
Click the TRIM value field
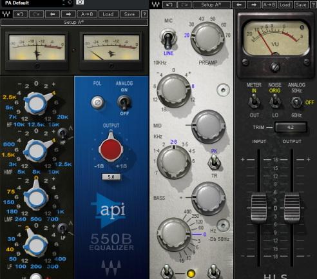[x=291, y=128]
